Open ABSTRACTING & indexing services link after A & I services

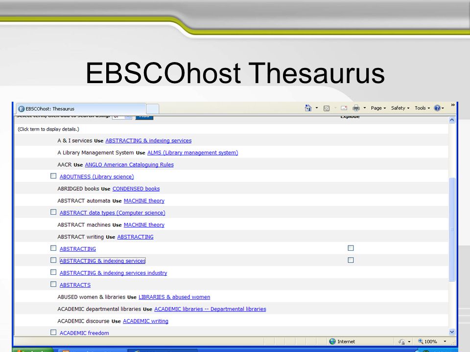pos(148,141)
